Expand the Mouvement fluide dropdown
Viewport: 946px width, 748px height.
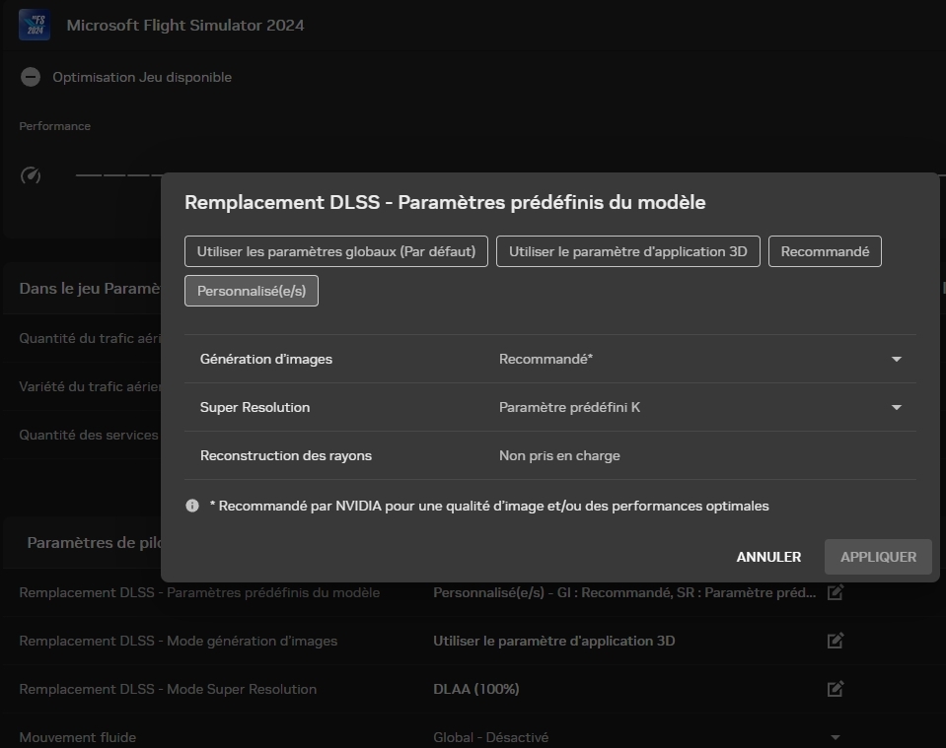click(x=836, y=737)
